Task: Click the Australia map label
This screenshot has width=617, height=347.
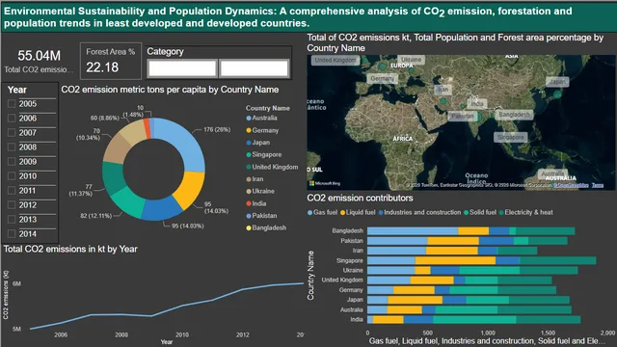Action: tap(552, 173)
